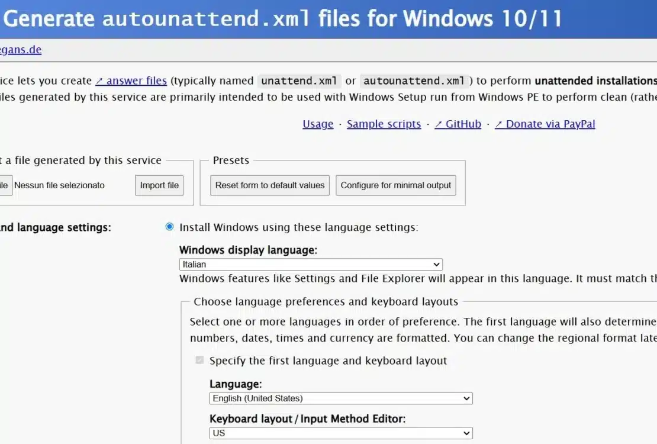Open the Usage section link
657x444 pixels.
[318, 124]
